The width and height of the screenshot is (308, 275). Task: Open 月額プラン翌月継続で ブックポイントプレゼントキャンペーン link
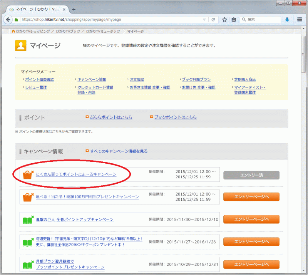[70, 264]
